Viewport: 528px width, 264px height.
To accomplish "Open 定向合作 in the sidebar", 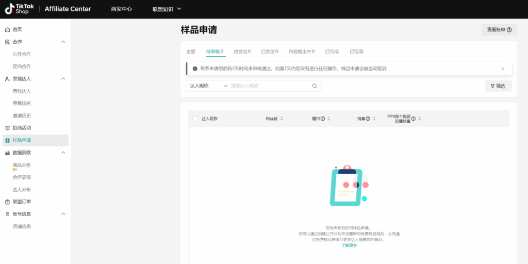I will (22, 67).
